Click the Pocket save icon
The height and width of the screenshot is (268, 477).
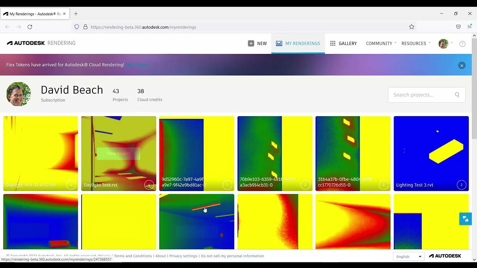(458, 27)
